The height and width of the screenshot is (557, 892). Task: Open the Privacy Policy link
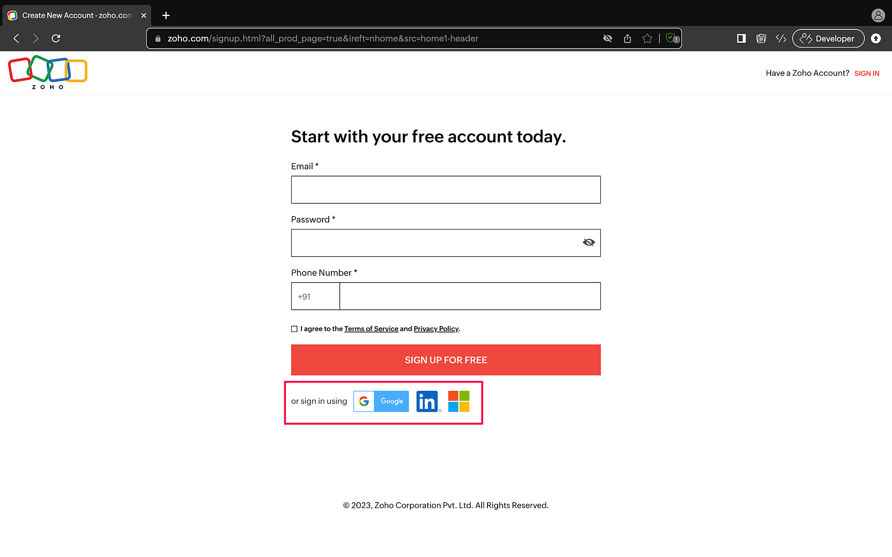pyautogui.click(x=436, y=329)
